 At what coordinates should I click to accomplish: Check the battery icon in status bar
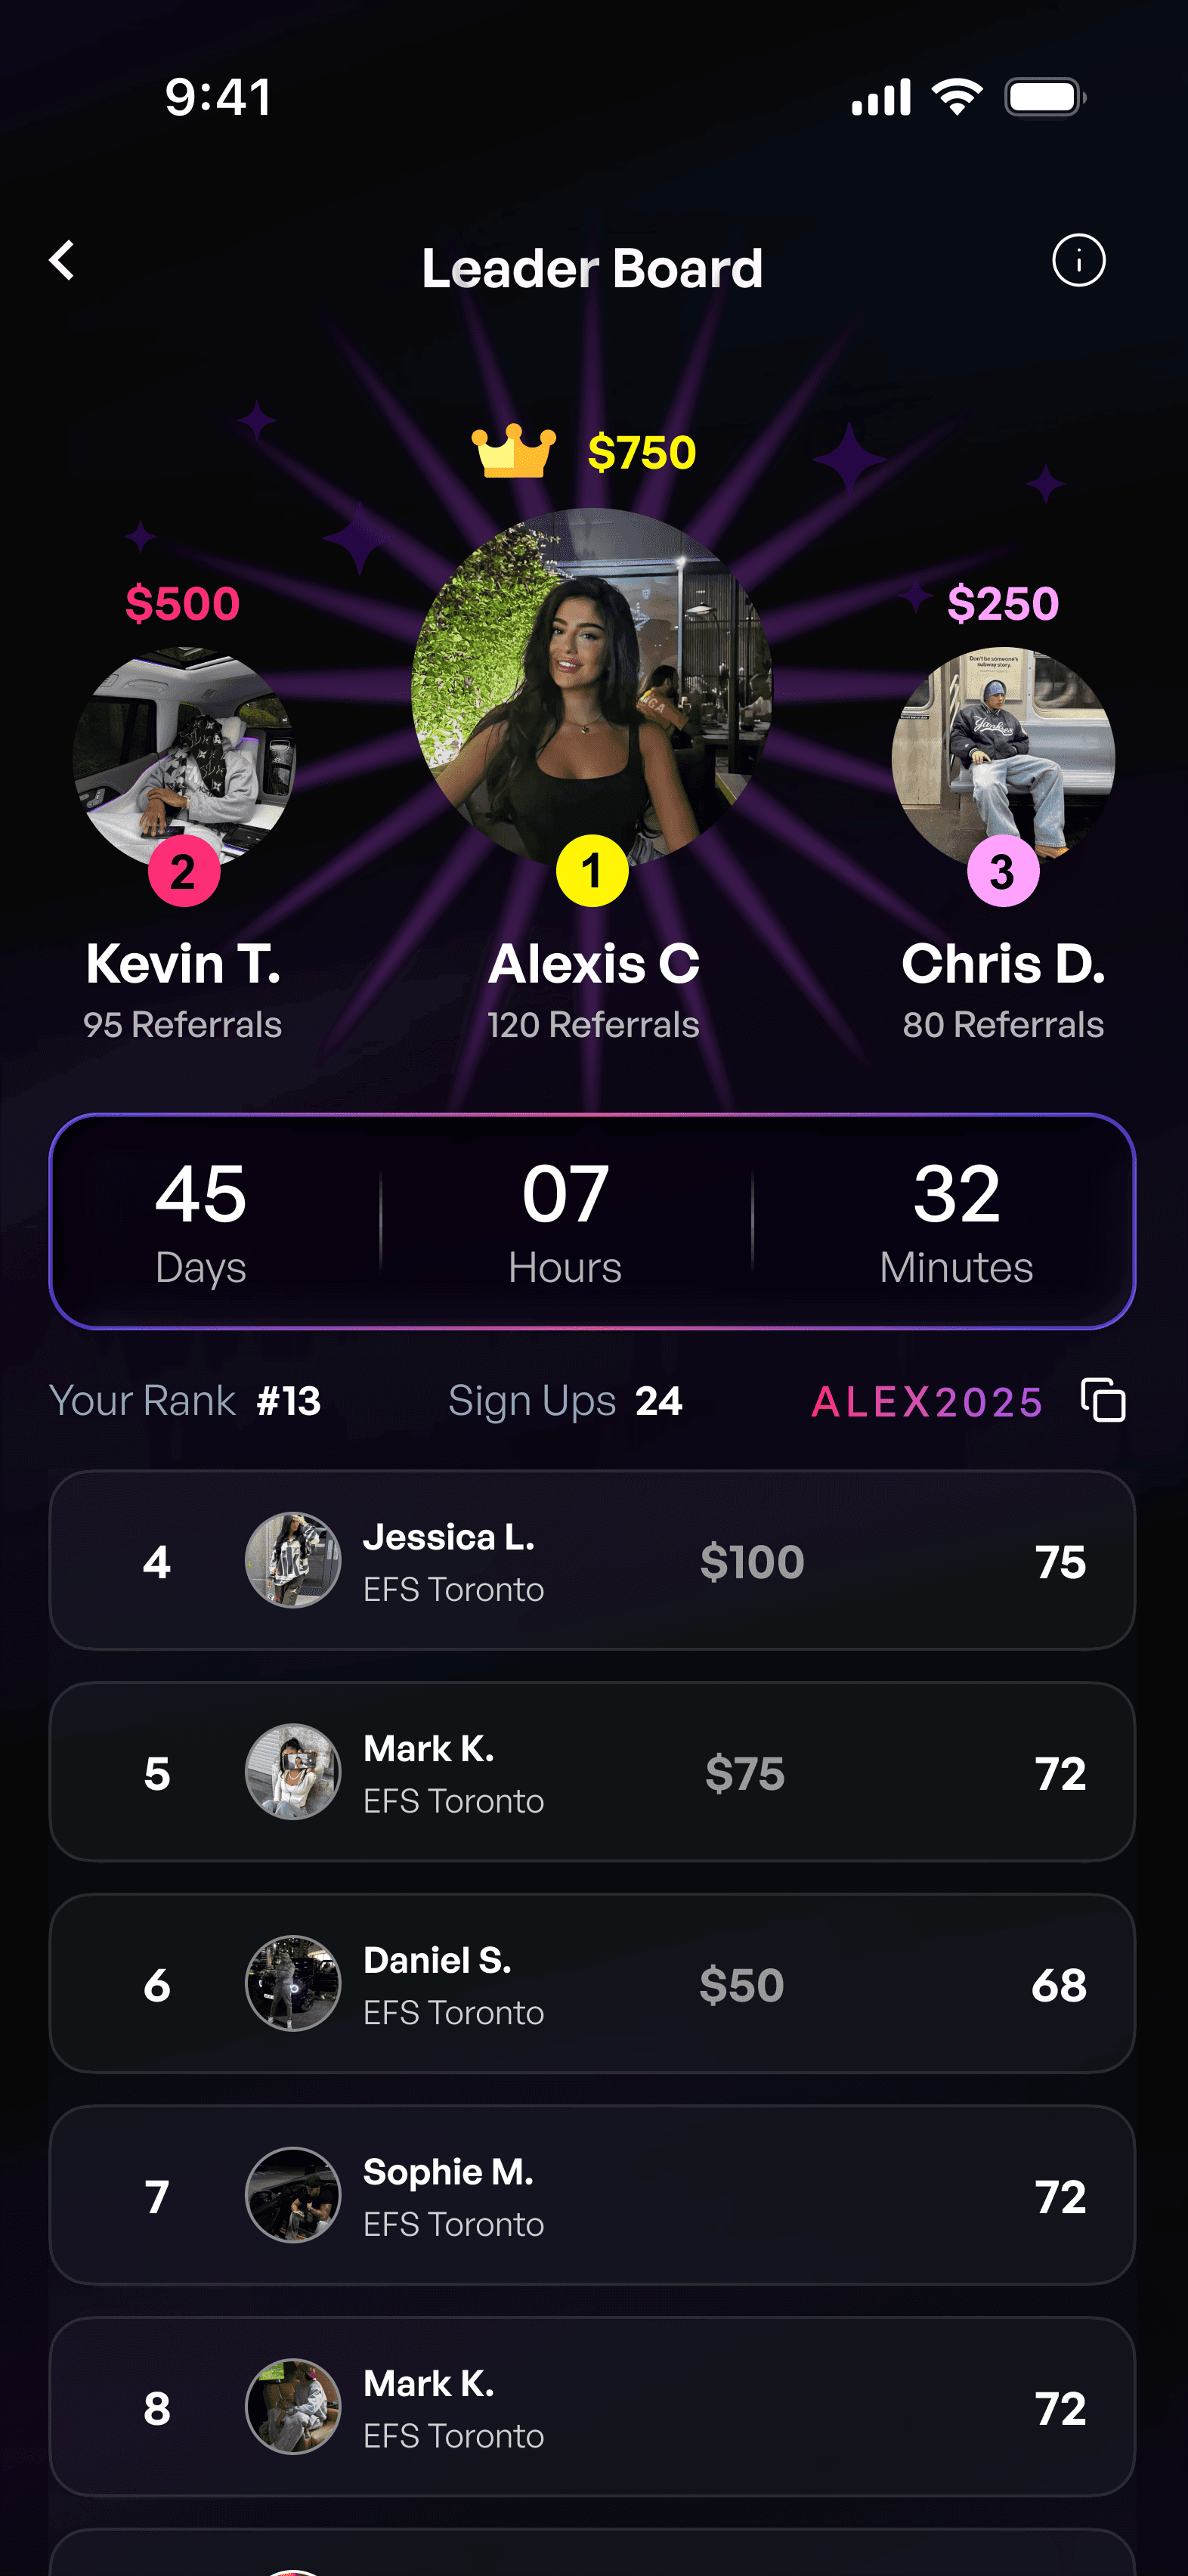click(x=1045, y=97)
